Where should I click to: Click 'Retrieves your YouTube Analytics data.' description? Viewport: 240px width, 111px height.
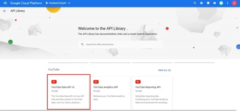(109, 98)
